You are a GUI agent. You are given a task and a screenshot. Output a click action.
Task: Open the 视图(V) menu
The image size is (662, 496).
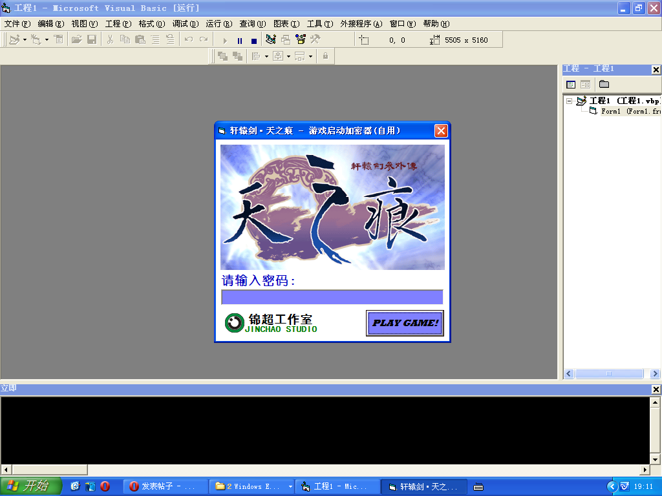(x=85, y=24)
